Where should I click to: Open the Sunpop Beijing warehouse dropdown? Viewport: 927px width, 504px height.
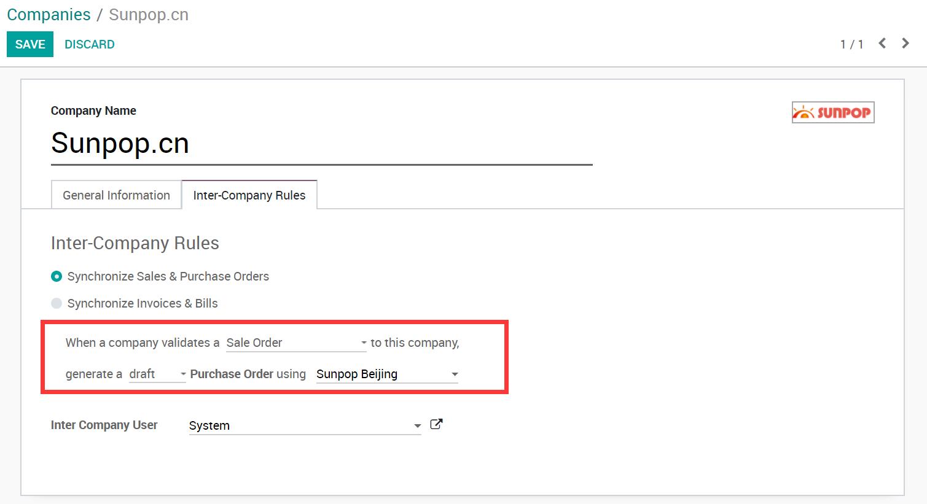pyautogui.click(x=387, y=374)
